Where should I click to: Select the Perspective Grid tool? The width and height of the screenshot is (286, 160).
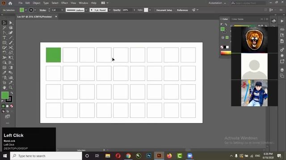click(x=11, y=63)
